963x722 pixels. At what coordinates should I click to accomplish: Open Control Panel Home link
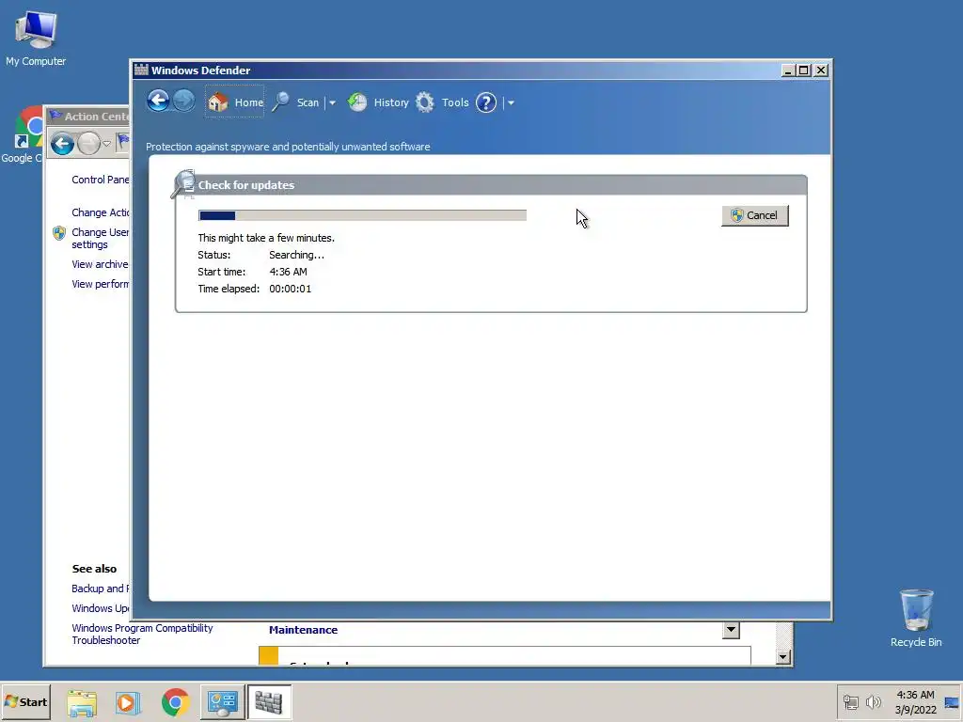point(100,180)
